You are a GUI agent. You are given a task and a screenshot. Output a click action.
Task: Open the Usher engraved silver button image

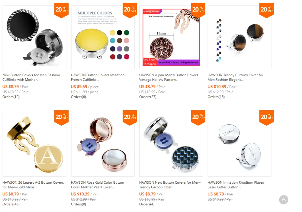click(x=239, y=145)
